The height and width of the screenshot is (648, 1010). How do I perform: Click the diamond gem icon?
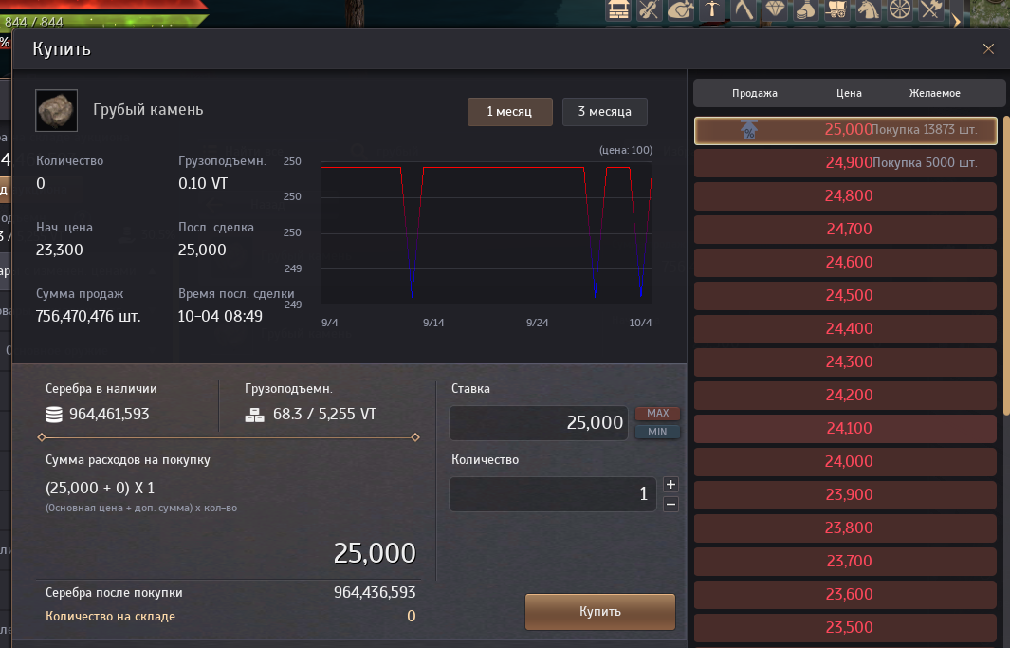(776, 9)
